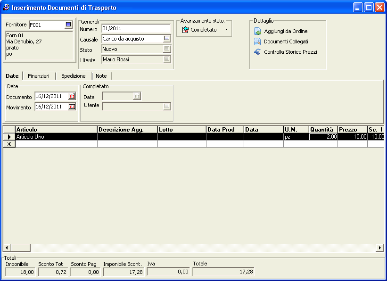Click the Articolo column header
The image size is (387, 281).
56,130
